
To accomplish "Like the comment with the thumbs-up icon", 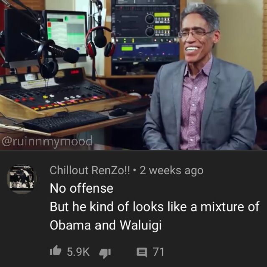I will pyautogui.click(x=56, y=250).
